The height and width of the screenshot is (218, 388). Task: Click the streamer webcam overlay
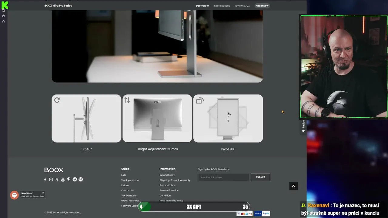pos(344,67)
